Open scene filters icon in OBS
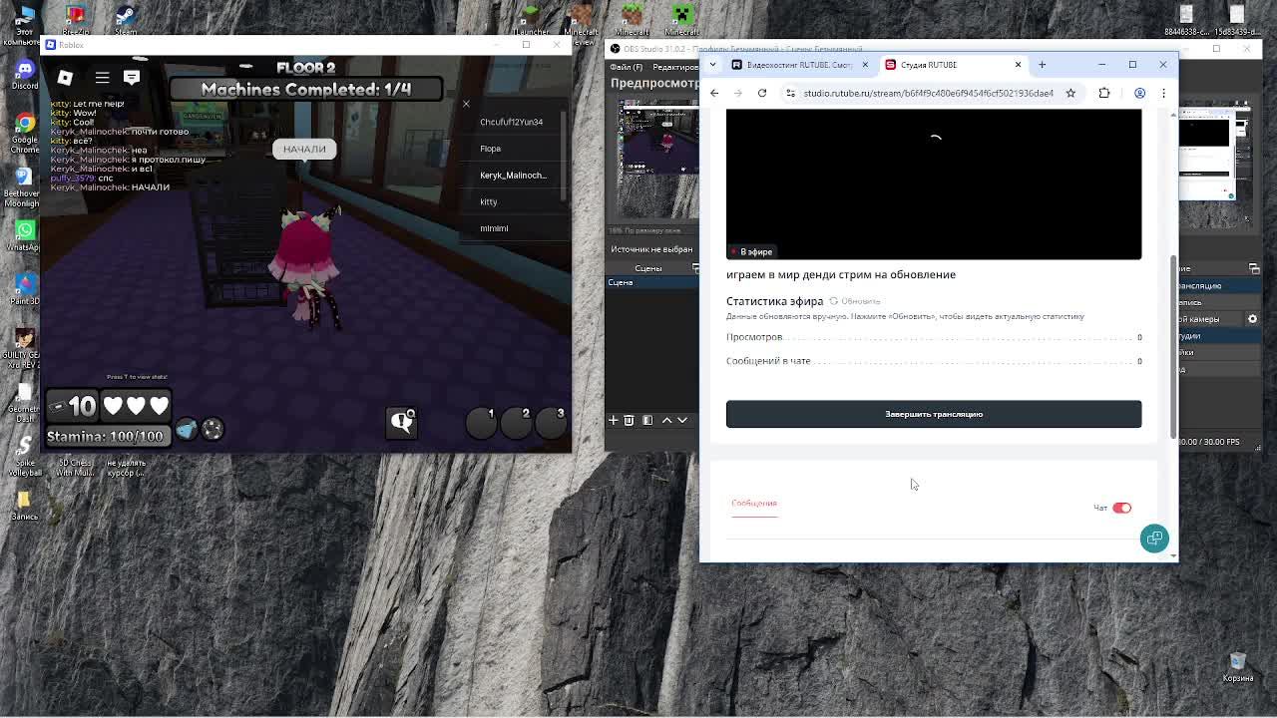 tap(647, 421)
